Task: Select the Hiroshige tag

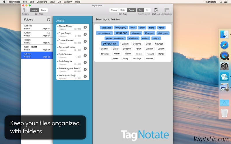Action: coord(105,54)
